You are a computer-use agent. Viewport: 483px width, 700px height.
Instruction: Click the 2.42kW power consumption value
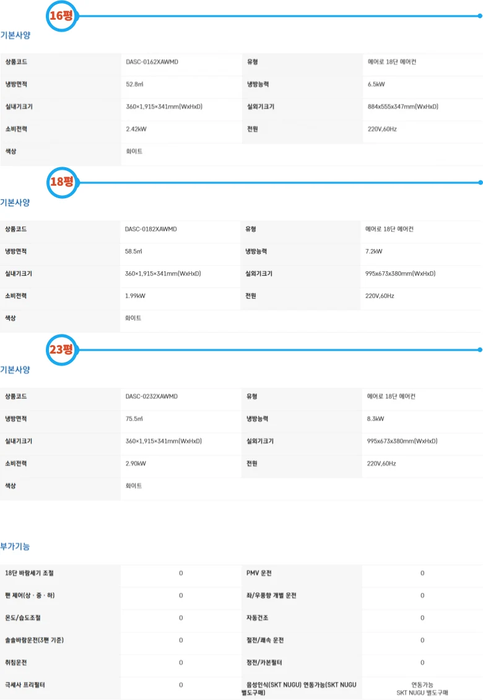point(136,129)
